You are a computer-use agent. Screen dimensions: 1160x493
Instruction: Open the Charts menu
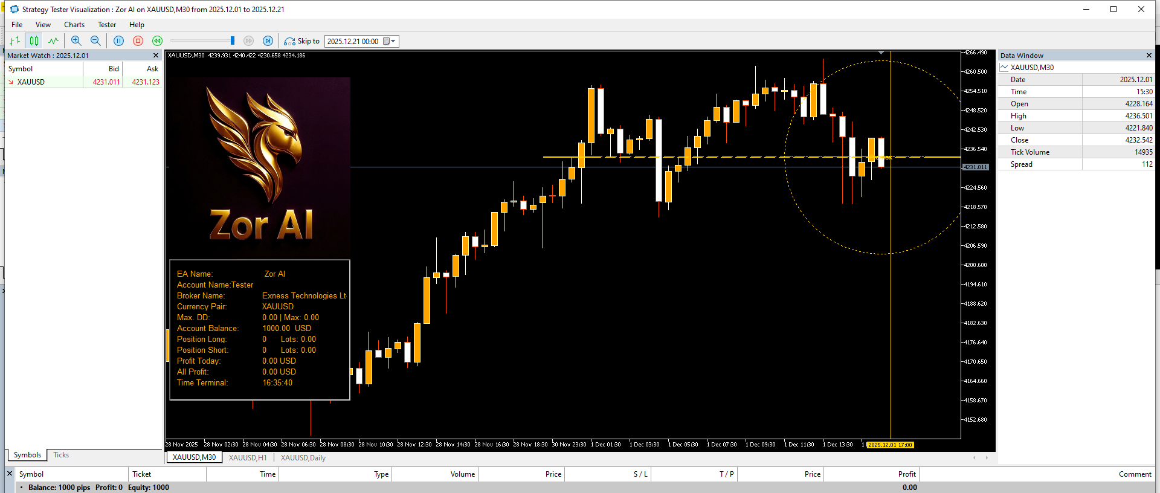74,25
